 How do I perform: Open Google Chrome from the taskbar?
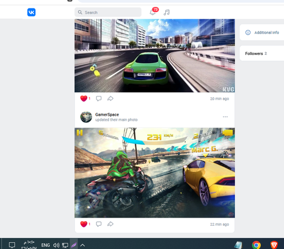(x=256, y=245)
